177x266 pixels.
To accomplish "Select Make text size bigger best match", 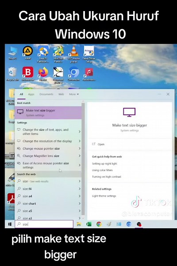I will pyautogui.click(x=48, y=113).
